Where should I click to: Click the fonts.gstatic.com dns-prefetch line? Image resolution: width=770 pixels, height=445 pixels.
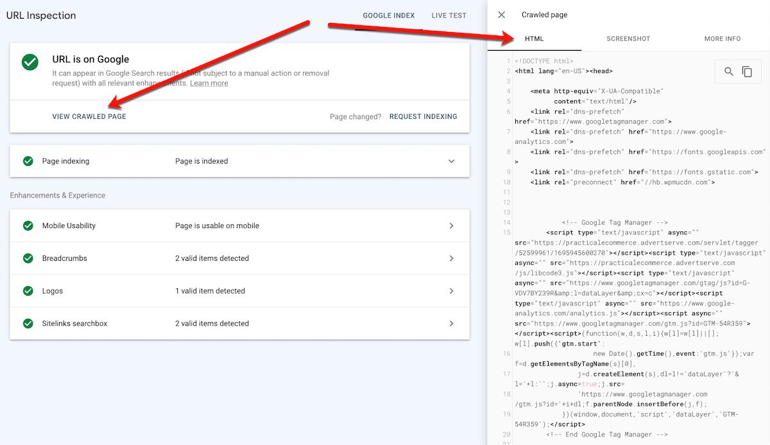click(x=644, y=172)
